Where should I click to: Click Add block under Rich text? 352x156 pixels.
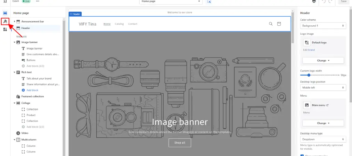(x=32, y=90)
